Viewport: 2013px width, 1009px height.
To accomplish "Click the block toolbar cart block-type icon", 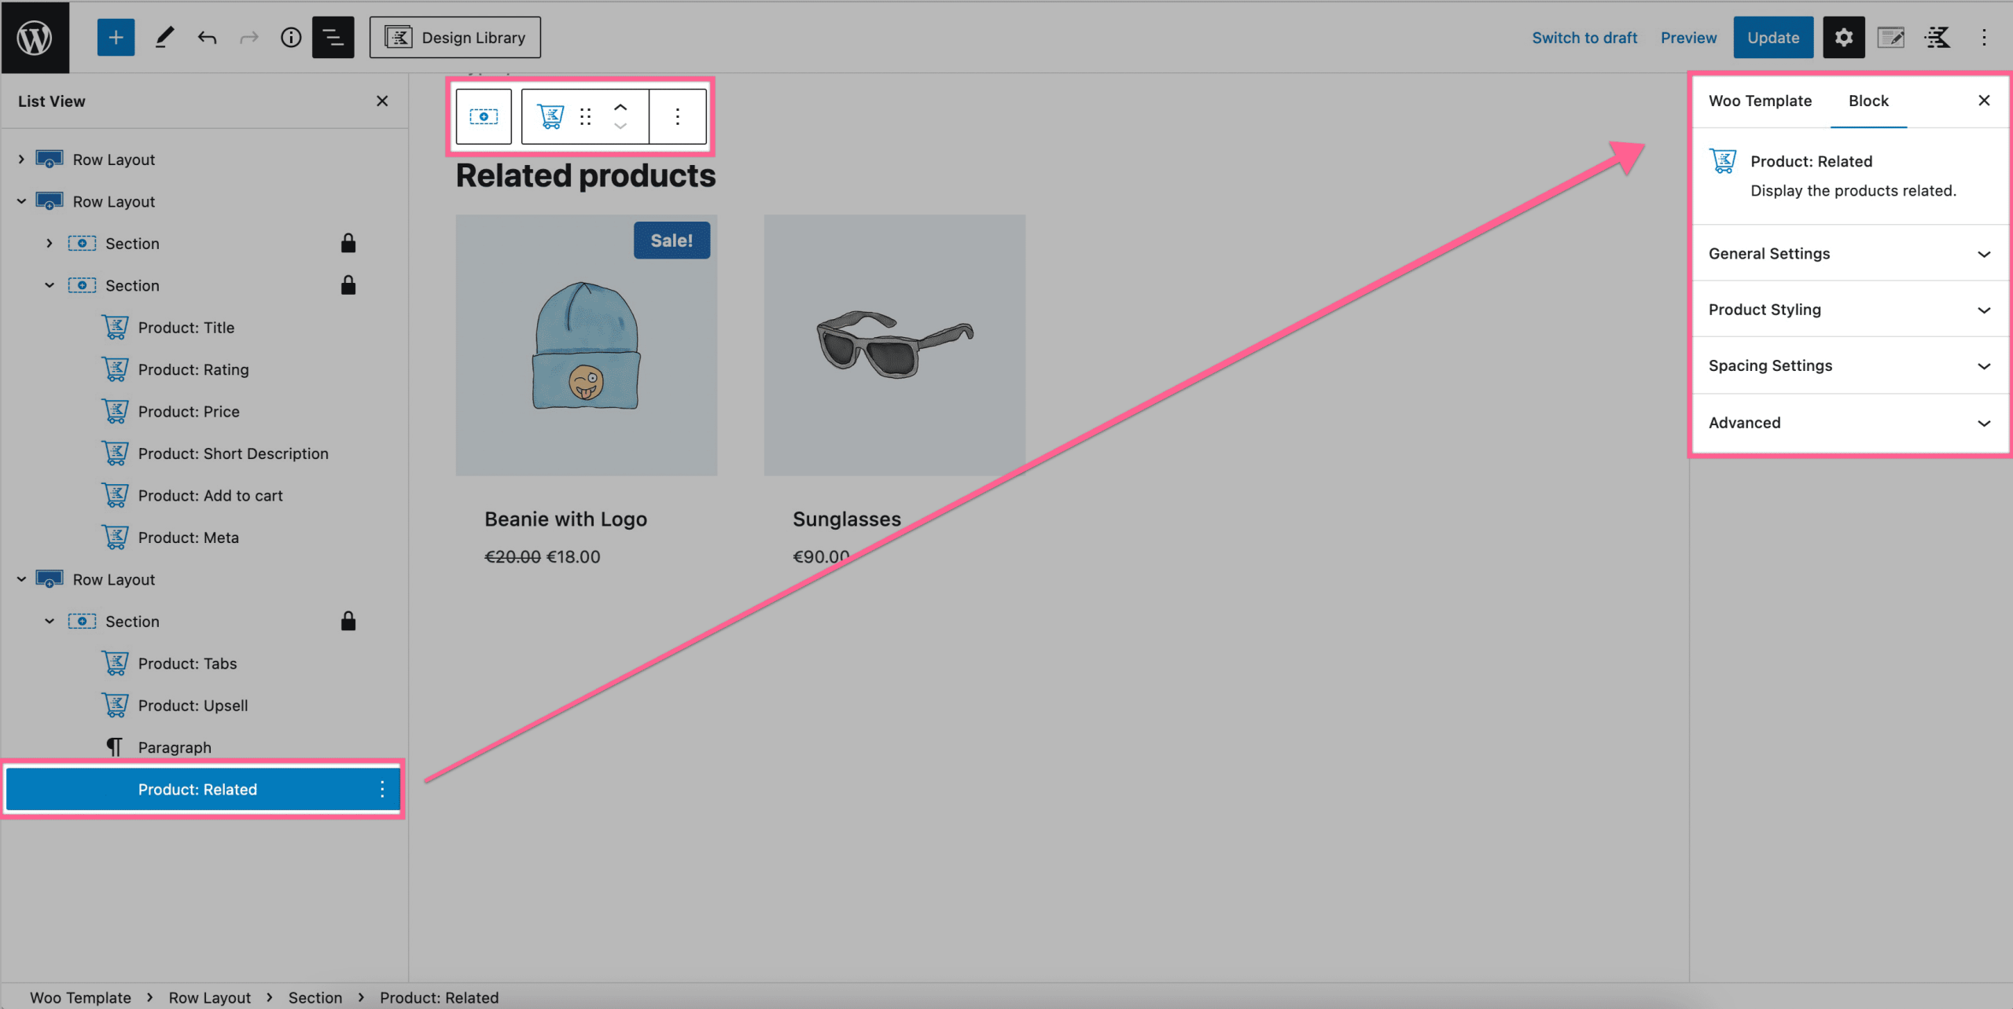I will point(550,116).
